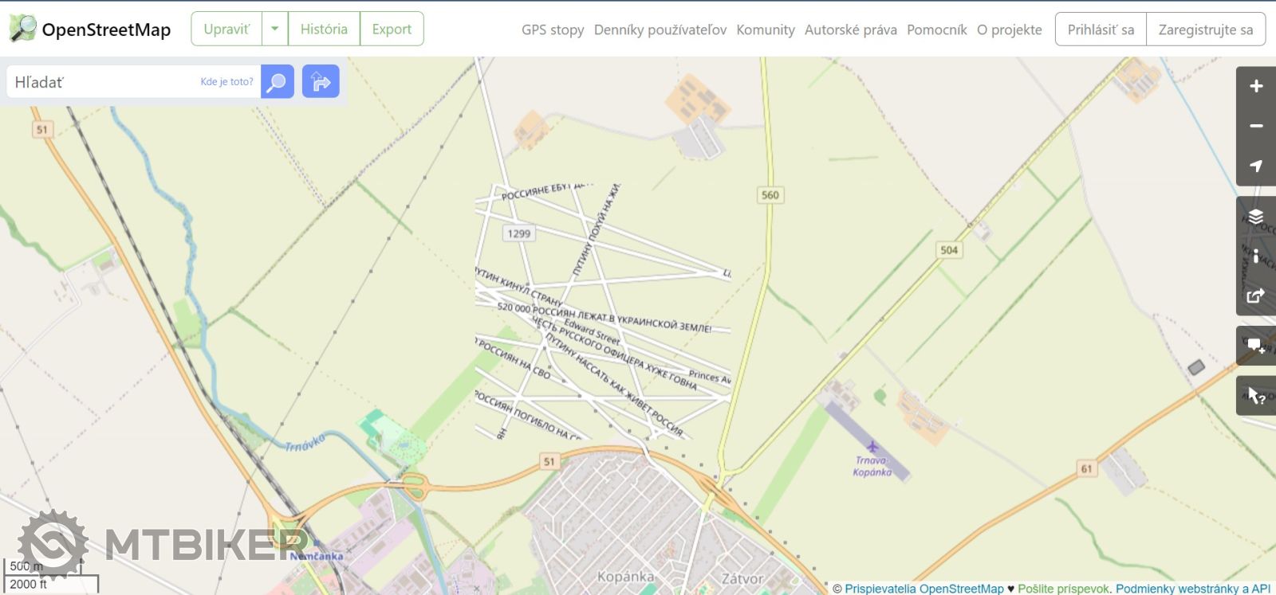Click the Prihlásiť sa button
The width and height of the screenshot is (1276, 595).
tap(1101, 29)
